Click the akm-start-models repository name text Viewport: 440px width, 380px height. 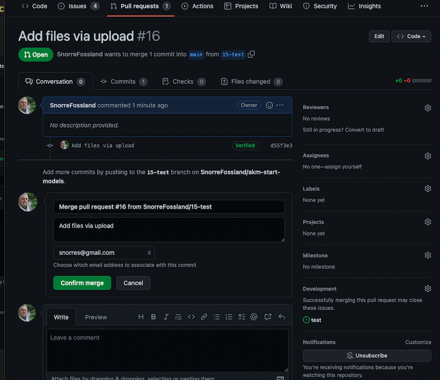[x=161, y=177]
